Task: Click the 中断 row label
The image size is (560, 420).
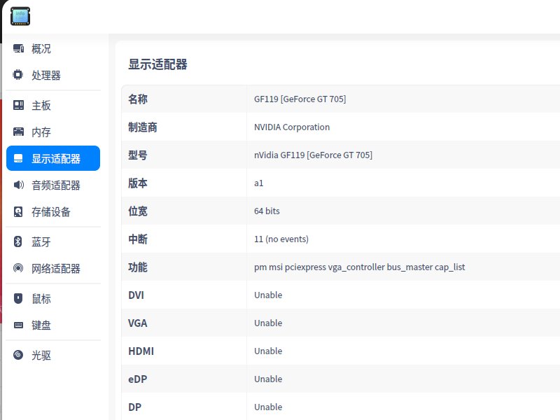Action: click(x=138, y=239)
